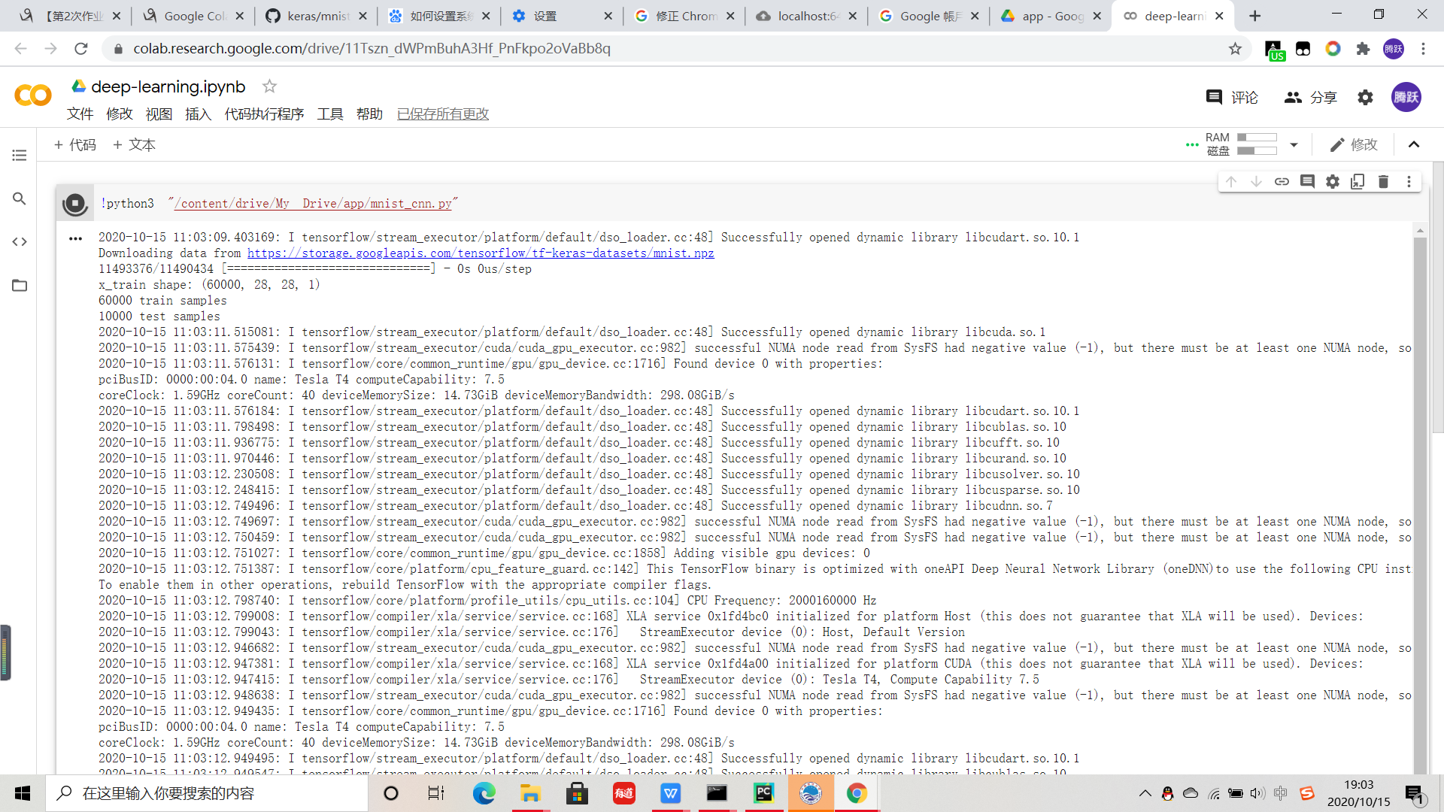This screenshot has width=1444, height=812.
Task: Copy link to cell
Action: click(x=1282, y=181)
